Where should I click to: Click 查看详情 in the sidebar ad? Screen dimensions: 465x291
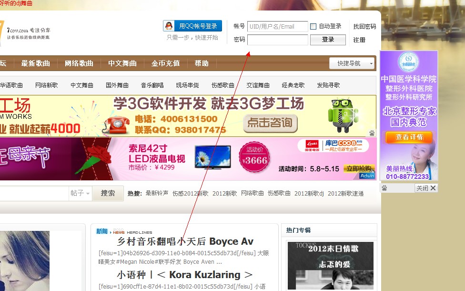click(409, 137)
